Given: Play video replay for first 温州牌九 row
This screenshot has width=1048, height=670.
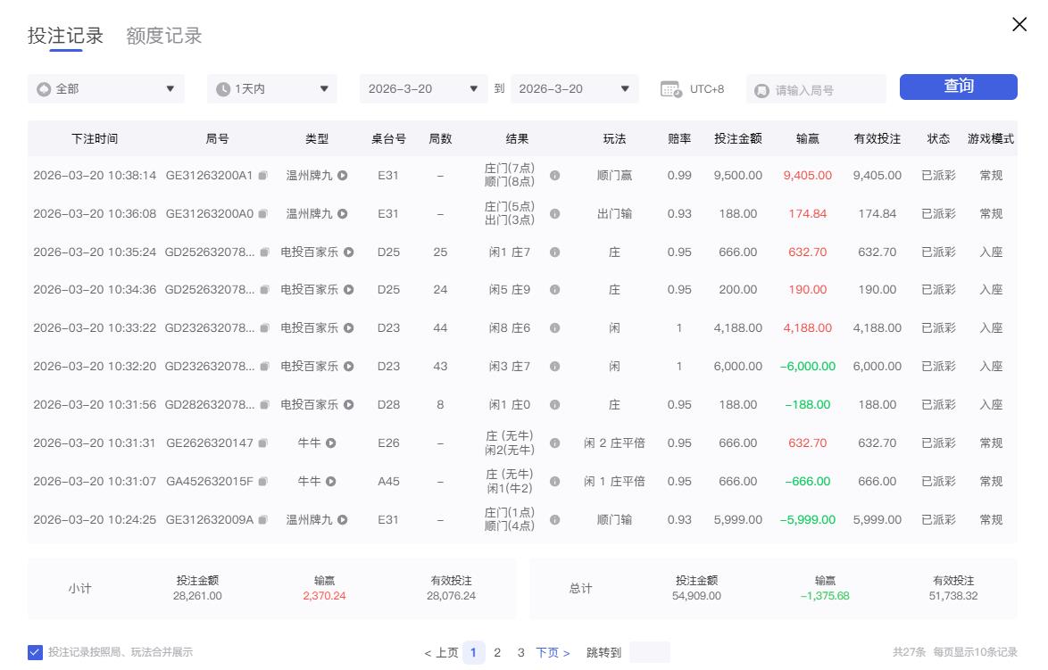Looking at the screenshot, I should tap(342, 176).
